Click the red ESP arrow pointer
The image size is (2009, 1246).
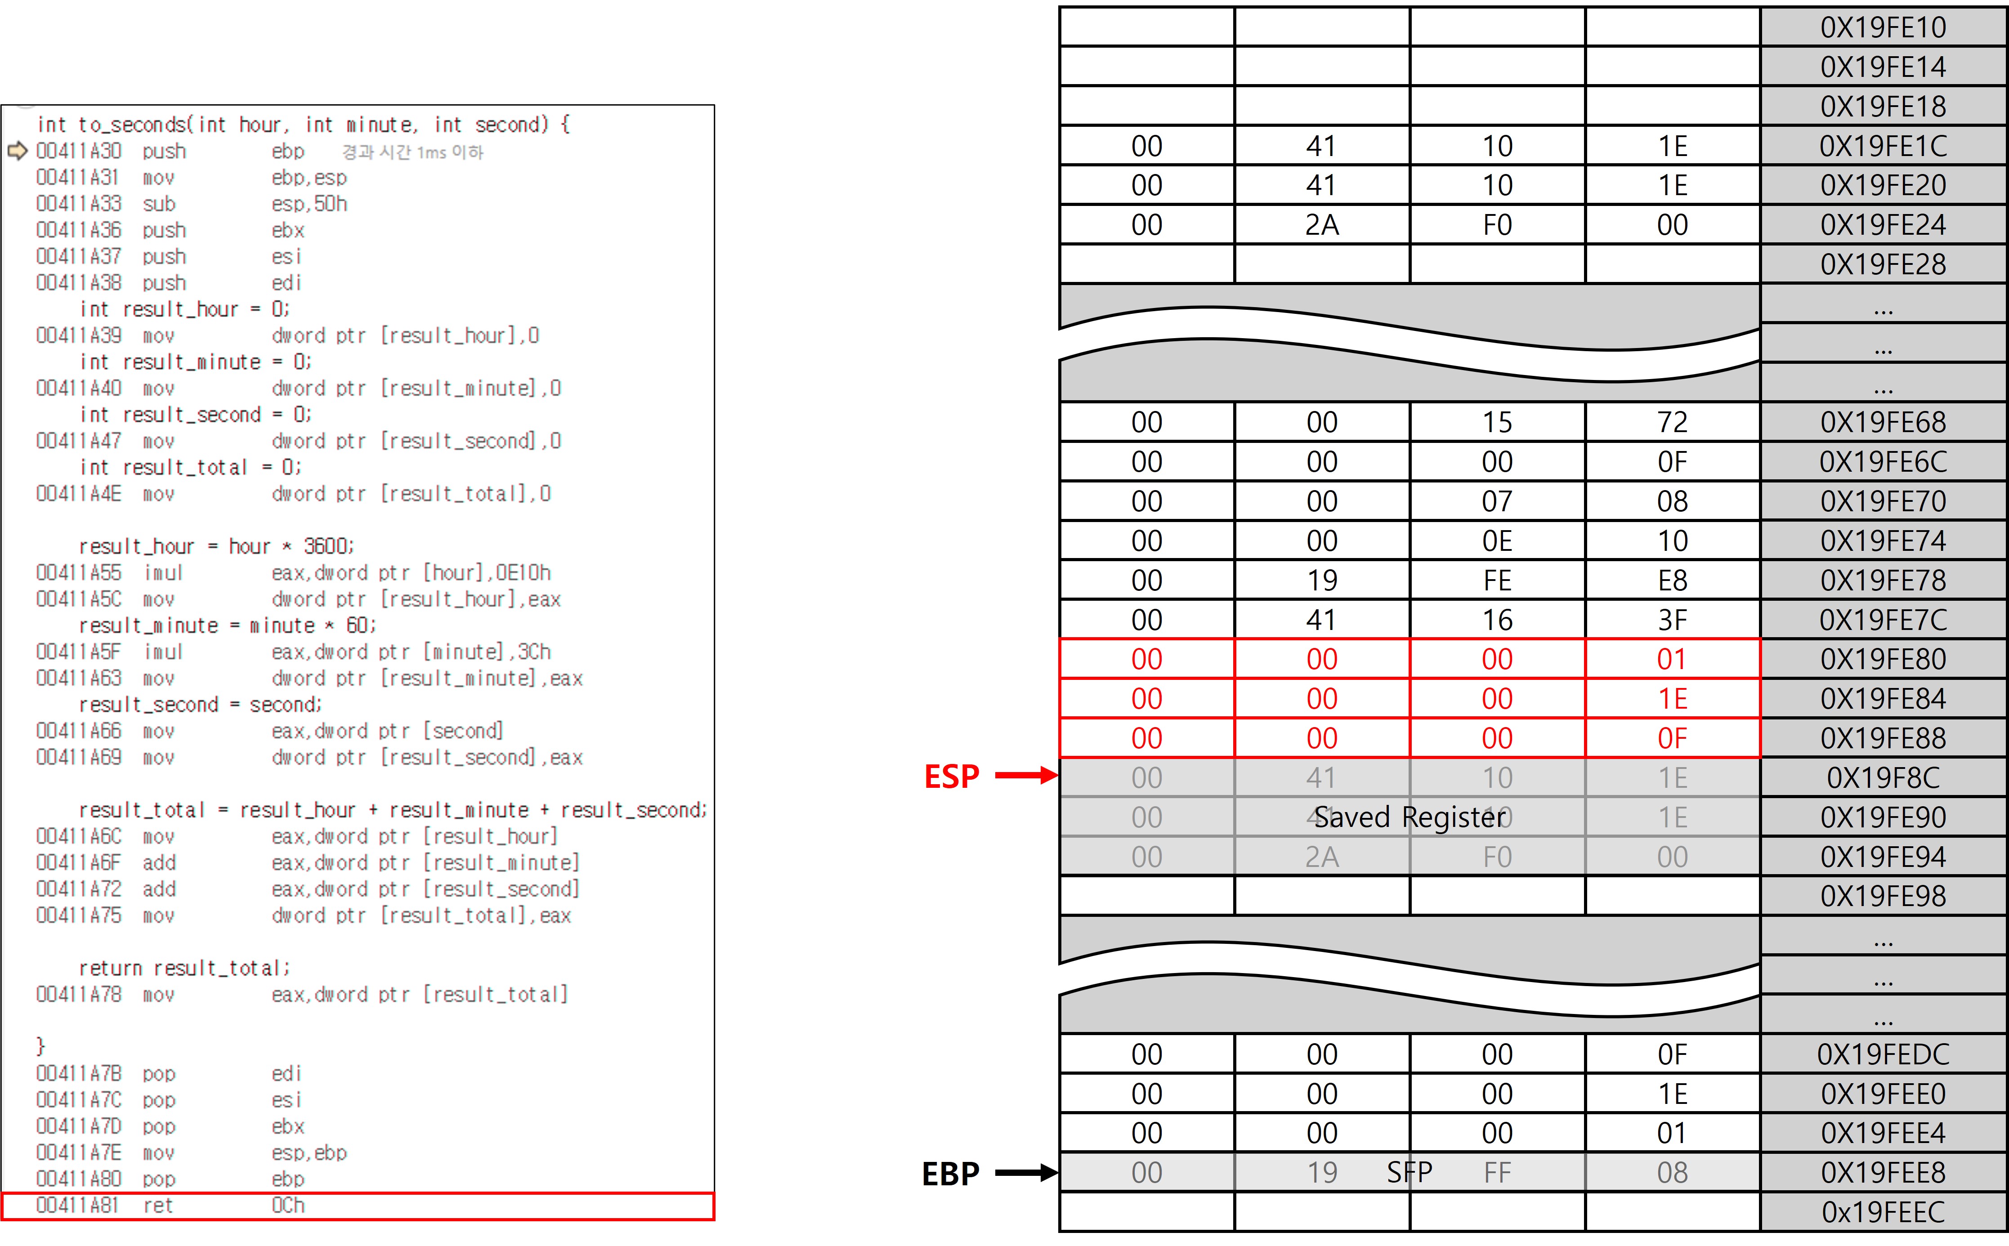[1026, 776]
